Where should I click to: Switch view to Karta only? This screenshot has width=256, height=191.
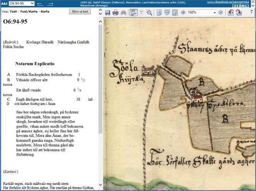pos(45,12)
